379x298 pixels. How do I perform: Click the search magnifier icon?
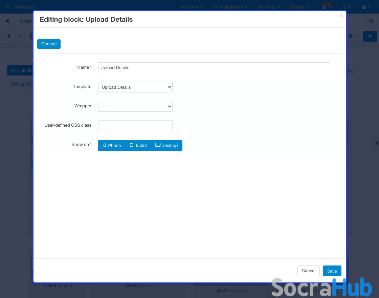[x=371, y=21]
